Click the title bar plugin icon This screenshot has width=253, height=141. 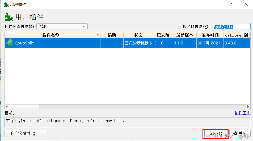(6, 4)
